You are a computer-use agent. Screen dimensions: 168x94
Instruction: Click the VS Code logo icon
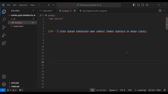3,5
